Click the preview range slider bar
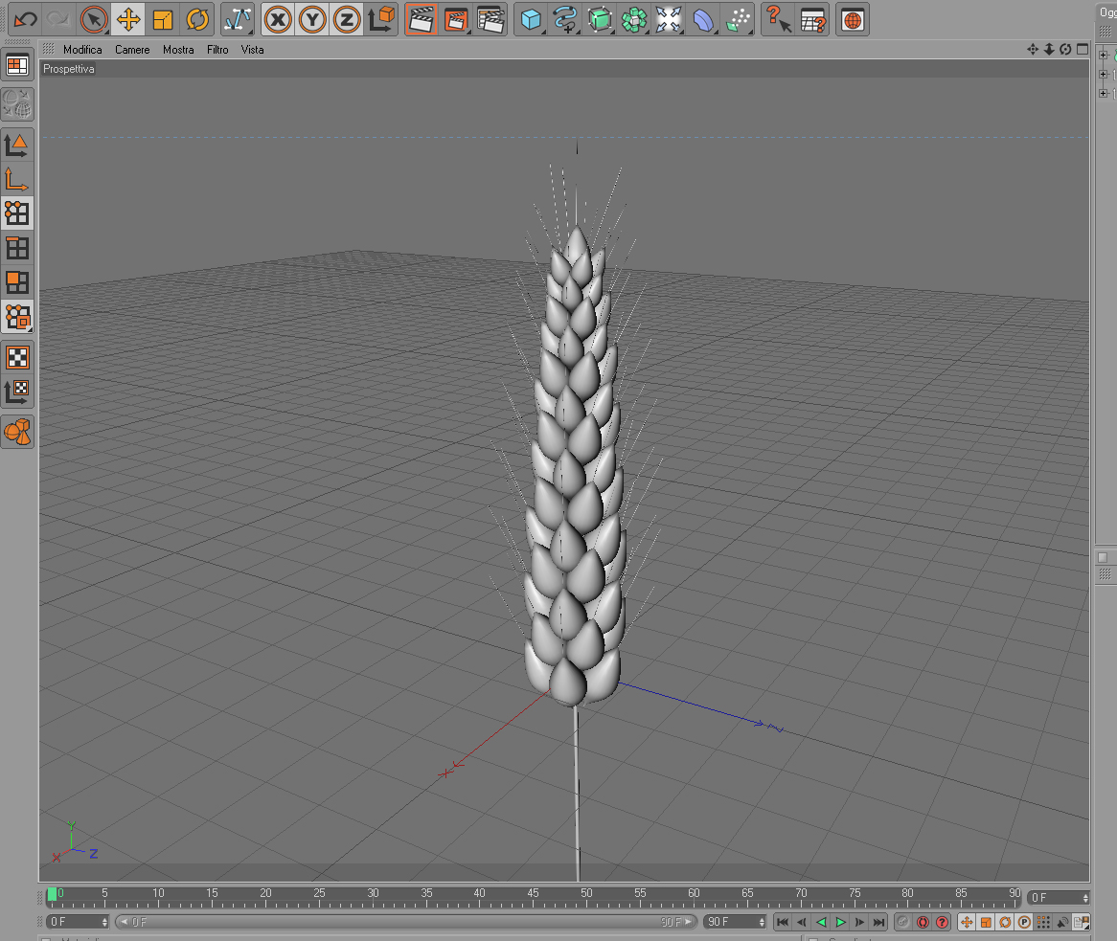Screen dimensions: 1117x941 [406, 922]
